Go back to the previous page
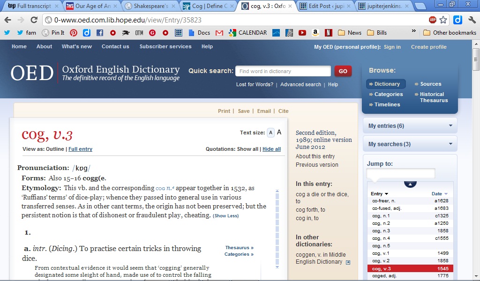This screenshot has height=281, width=480. point(8,20)
